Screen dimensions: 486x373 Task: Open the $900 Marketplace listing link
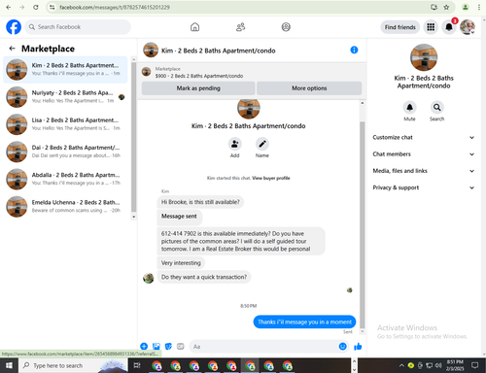(199, 76)
